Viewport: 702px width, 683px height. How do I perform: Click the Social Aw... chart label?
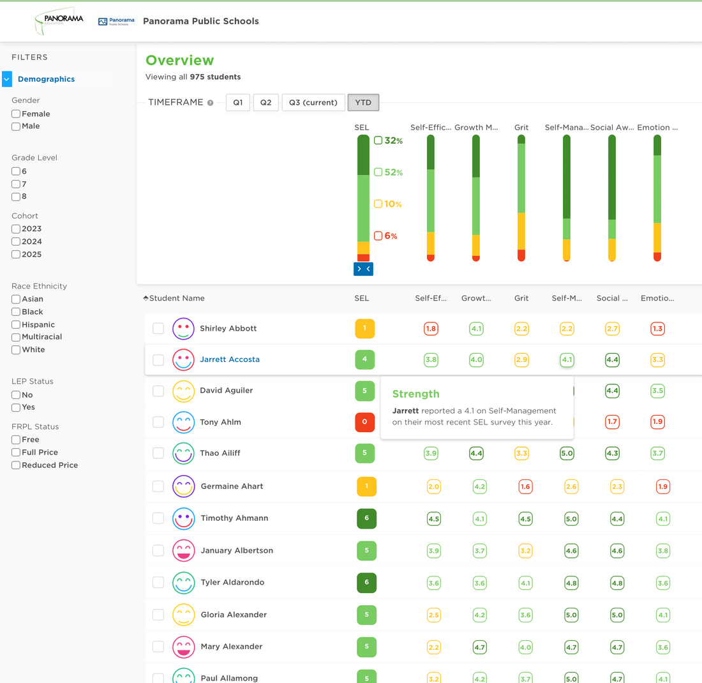tap(612, 128)
